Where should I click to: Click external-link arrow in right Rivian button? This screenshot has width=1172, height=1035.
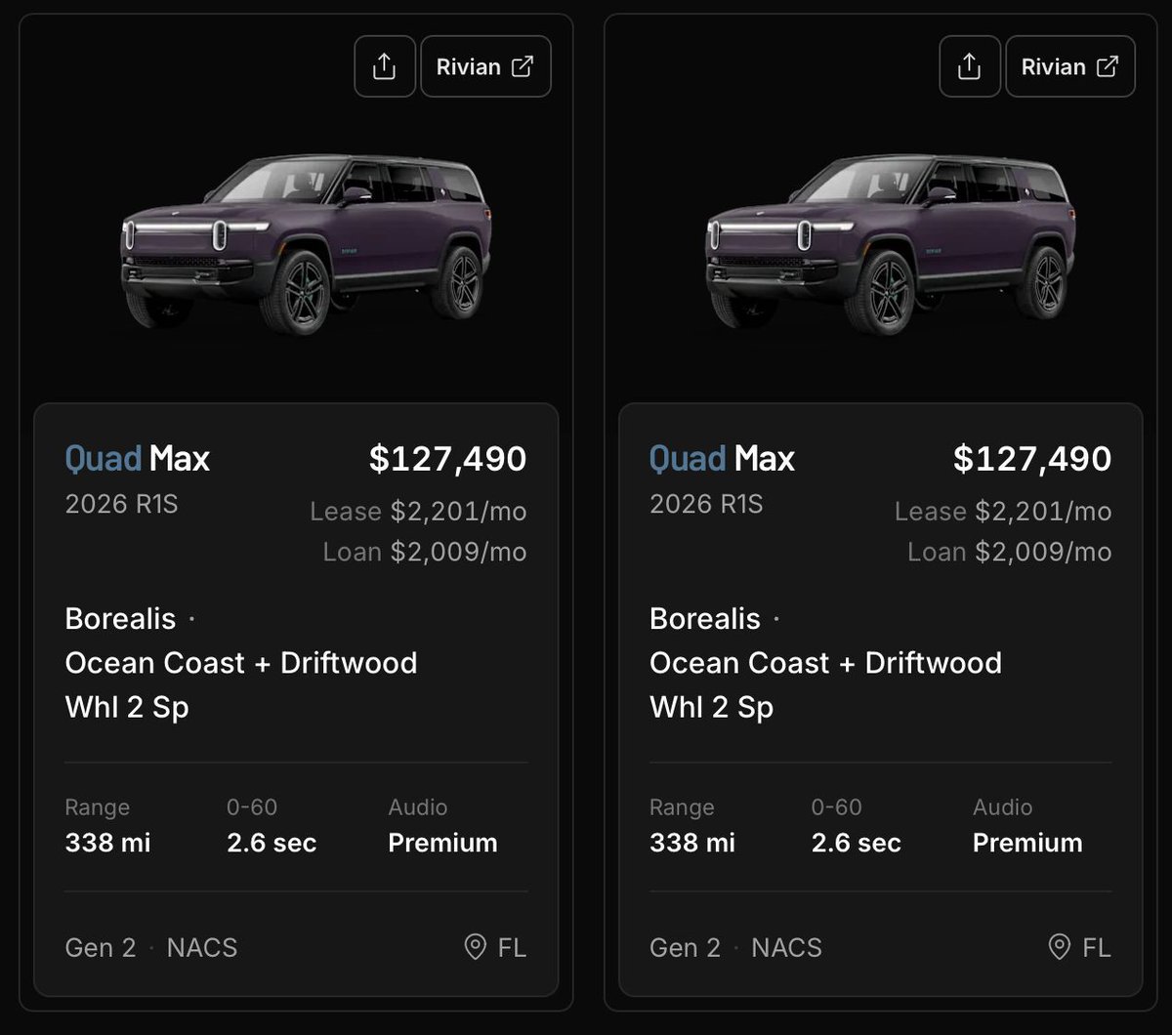click(x=1108, y=66)
